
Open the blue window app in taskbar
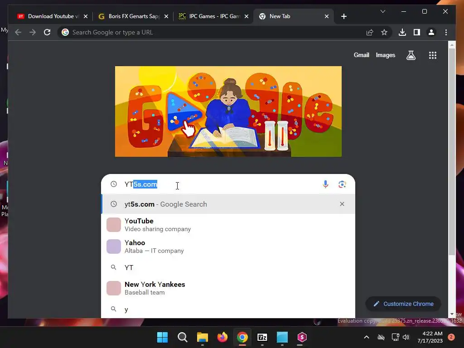(x=282, y=337)
